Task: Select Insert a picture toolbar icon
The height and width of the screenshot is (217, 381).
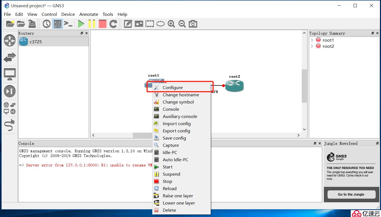Action: tap(139, 24)
